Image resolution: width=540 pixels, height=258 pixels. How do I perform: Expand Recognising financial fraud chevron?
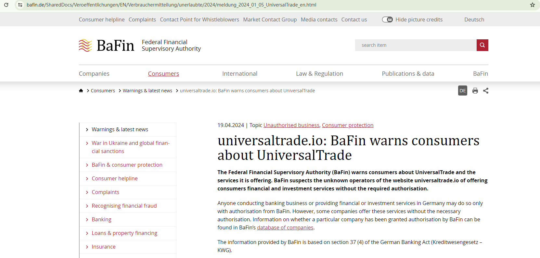[87, 206]
